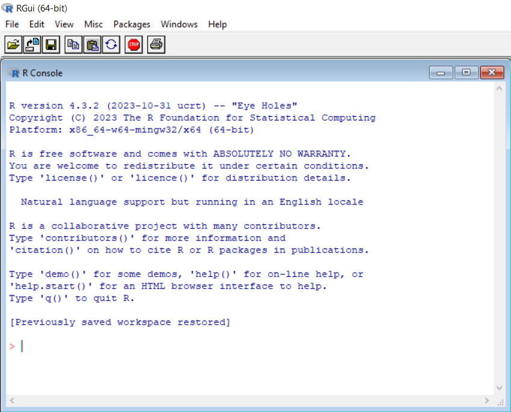Click the 'Copyright (C) 2023' line
The width and height of the screenshot is (511, 412).
coord(192,118)
